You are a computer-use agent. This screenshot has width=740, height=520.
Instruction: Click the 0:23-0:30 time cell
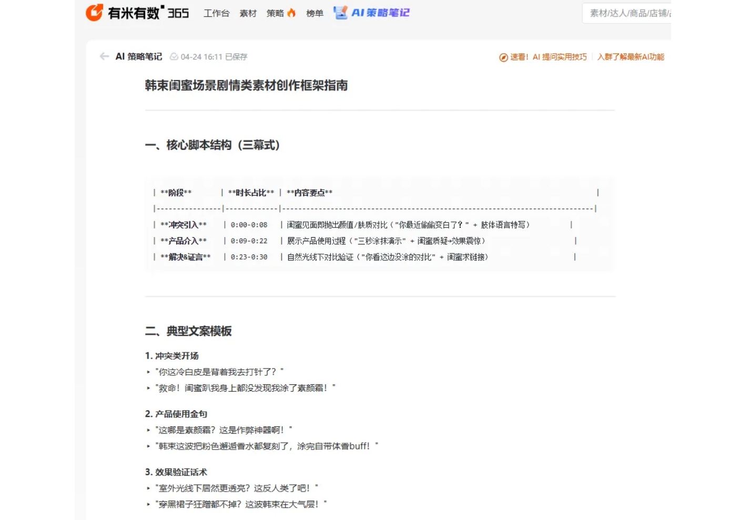coord(249,257)
